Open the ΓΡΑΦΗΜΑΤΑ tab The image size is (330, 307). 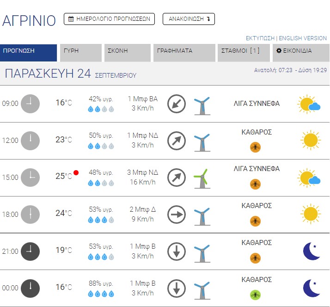click(184, 51)
